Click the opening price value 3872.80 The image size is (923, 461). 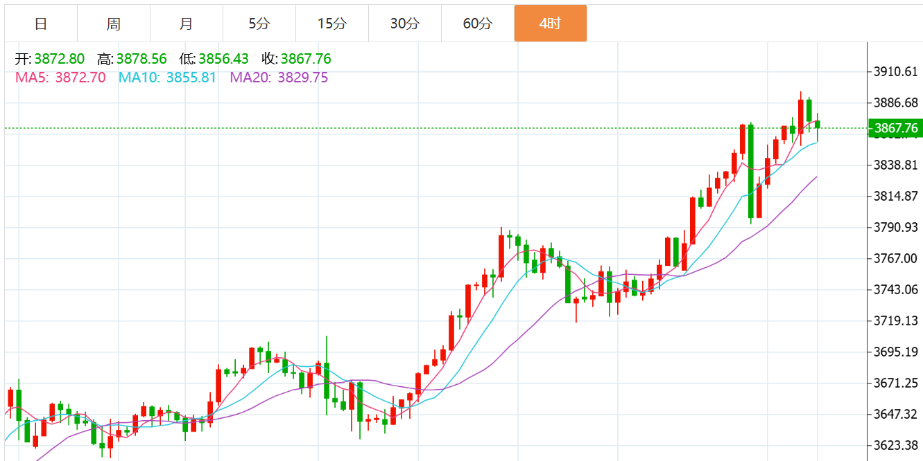pos(60,59)
